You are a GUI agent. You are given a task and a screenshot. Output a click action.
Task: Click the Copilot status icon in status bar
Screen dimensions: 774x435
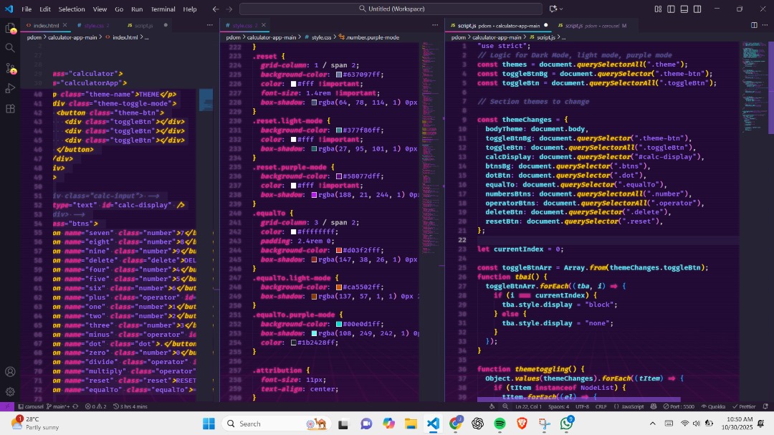point(654,406)
